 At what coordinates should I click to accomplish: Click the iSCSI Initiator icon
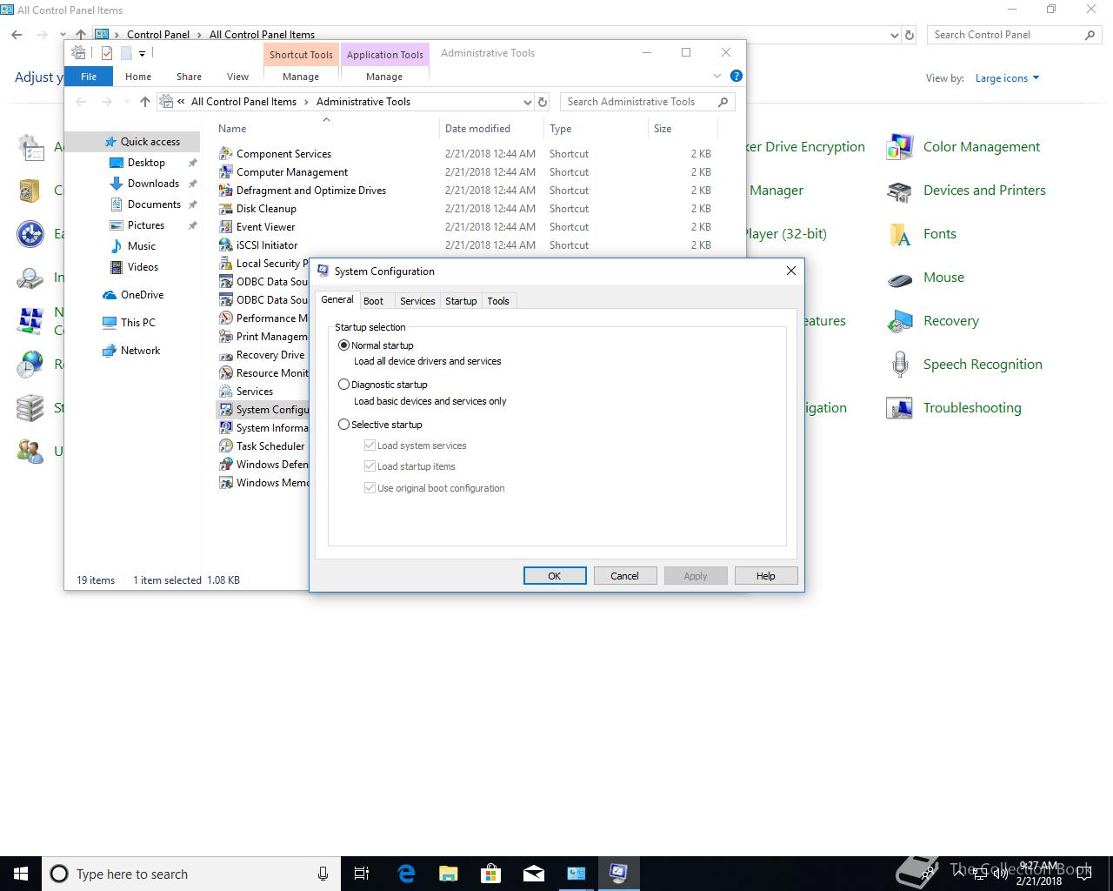point(226,245)
